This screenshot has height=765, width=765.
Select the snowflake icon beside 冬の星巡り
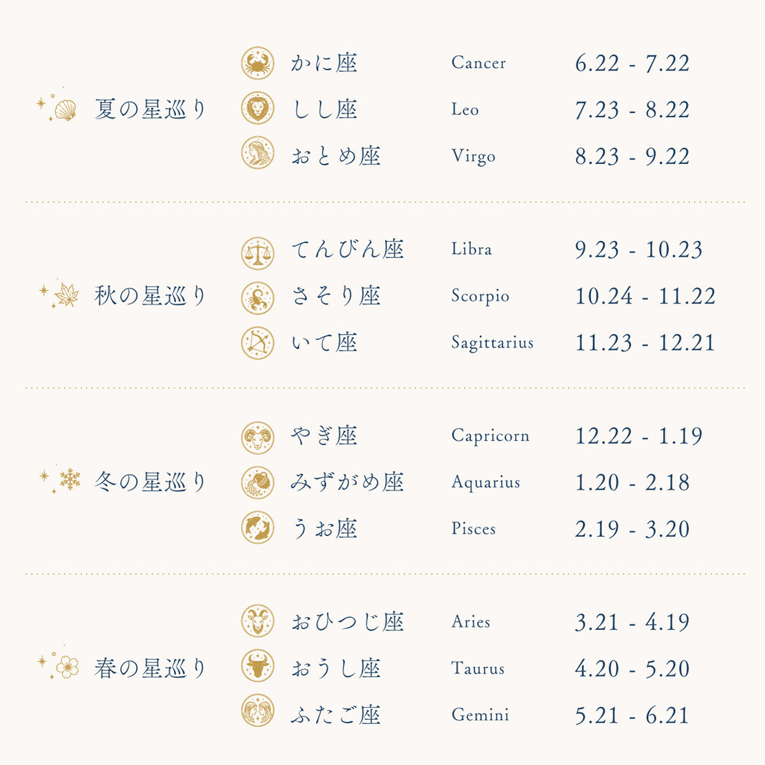coord(69,479)
